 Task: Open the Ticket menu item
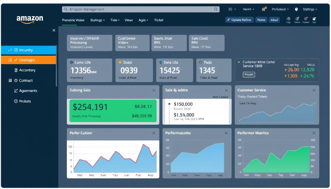[x=159, y=20]
